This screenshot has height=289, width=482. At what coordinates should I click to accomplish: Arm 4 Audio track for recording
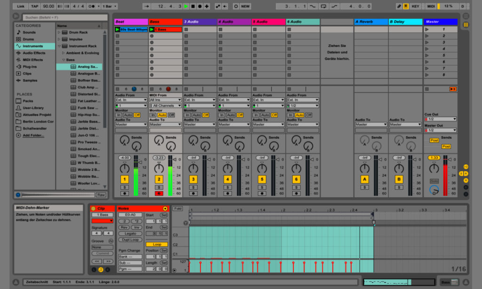pos(227,193)
